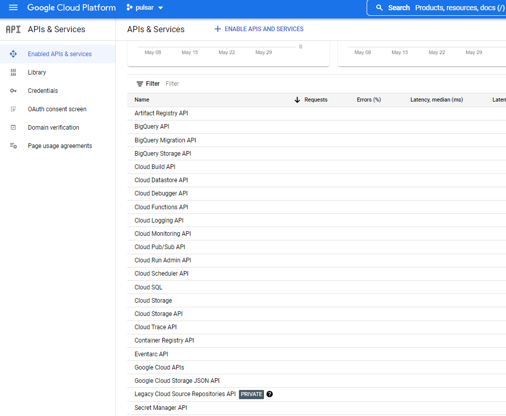The height and width of the screenshot is (416, 506).
Task: Sort by Requests column header
Action: tap(316, 100)
